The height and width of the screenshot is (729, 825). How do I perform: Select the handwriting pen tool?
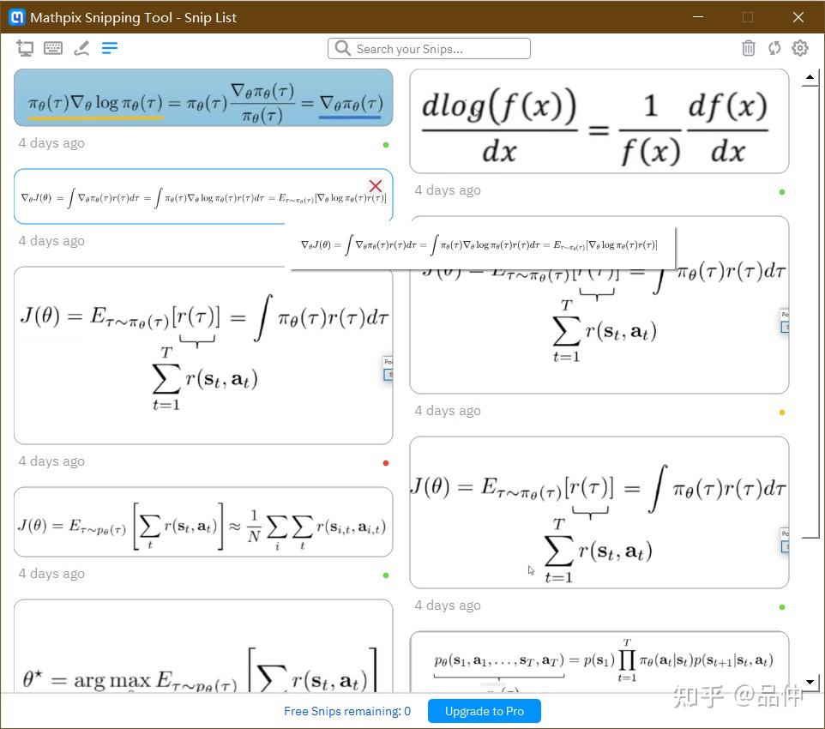click(81, 48)
